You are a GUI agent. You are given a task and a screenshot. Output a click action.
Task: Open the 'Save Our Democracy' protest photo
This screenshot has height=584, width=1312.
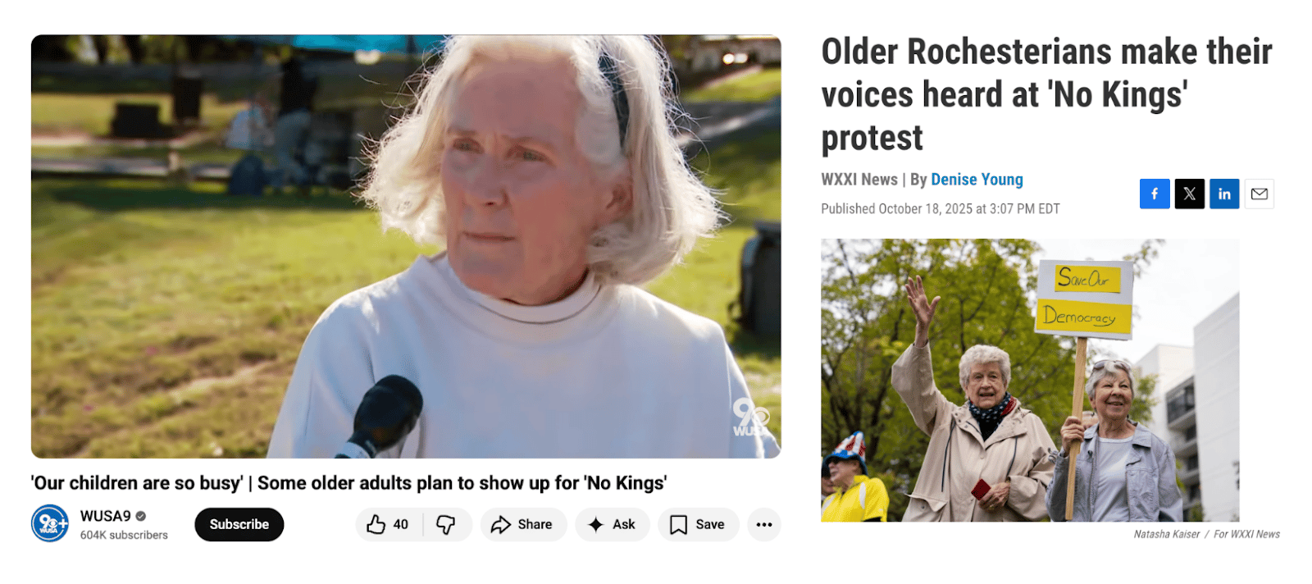1030,380
